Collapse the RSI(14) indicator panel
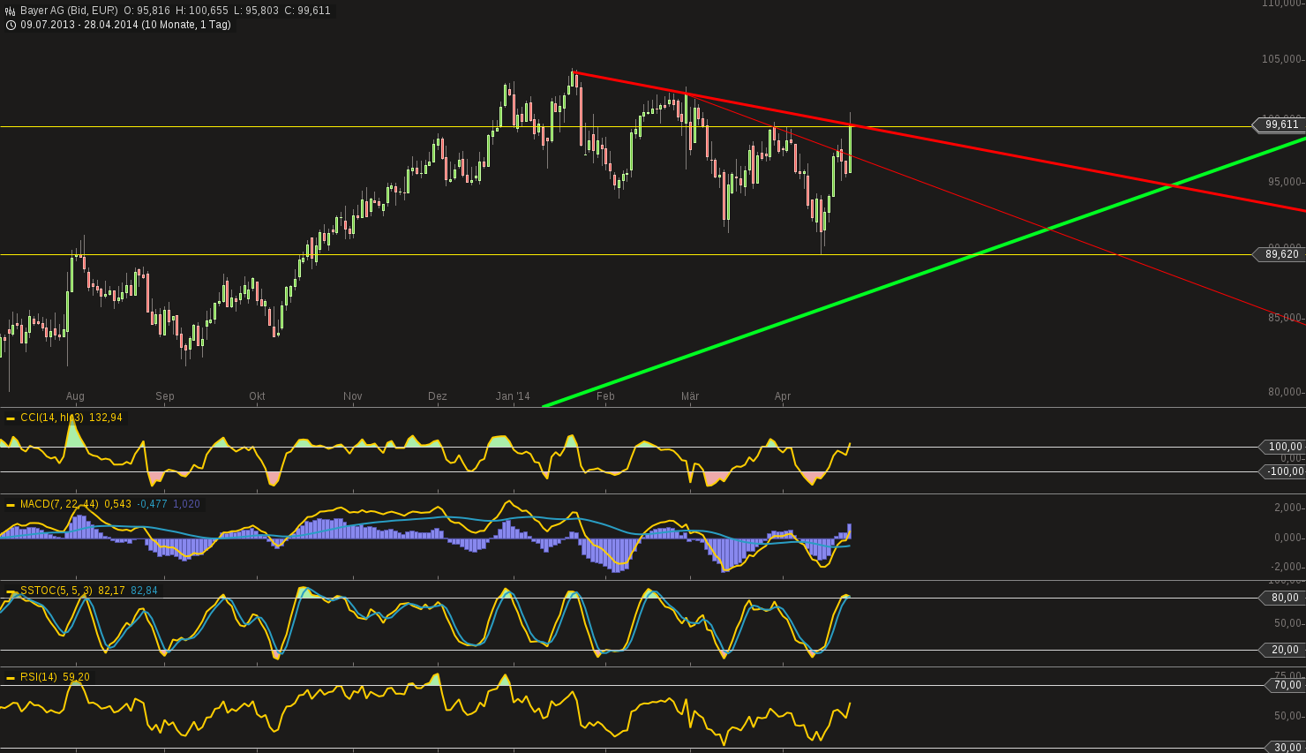 (x=9, y=676)
